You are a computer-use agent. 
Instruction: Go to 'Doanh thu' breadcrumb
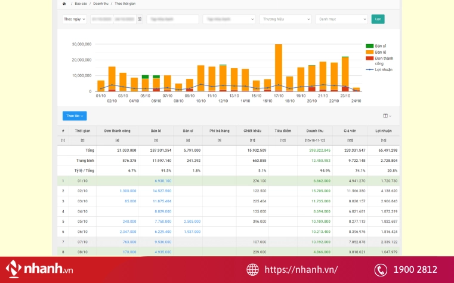[101, 4]
